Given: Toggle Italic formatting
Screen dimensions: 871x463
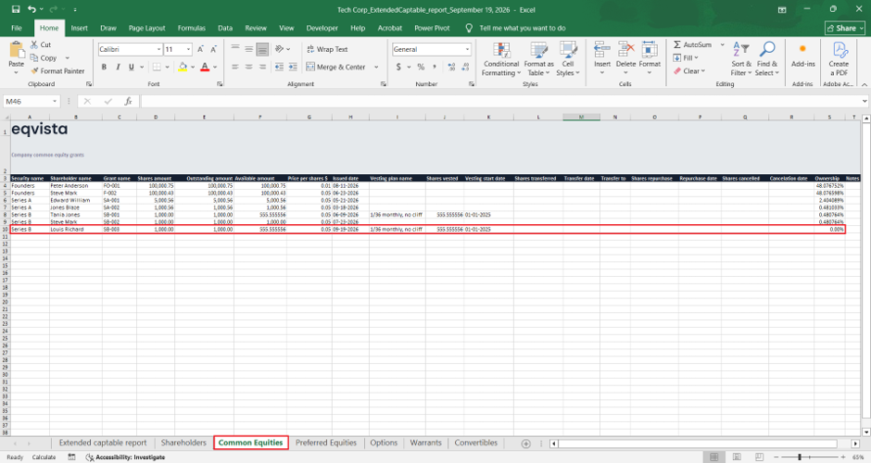Looking at the screenshot, I should [118, 67].
